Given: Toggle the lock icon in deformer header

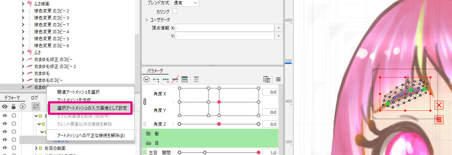Looking at the screenshot, I should pos(14,106).
